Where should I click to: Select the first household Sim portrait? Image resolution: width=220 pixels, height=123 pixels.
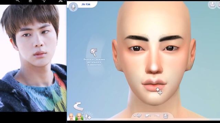[71, 117]
